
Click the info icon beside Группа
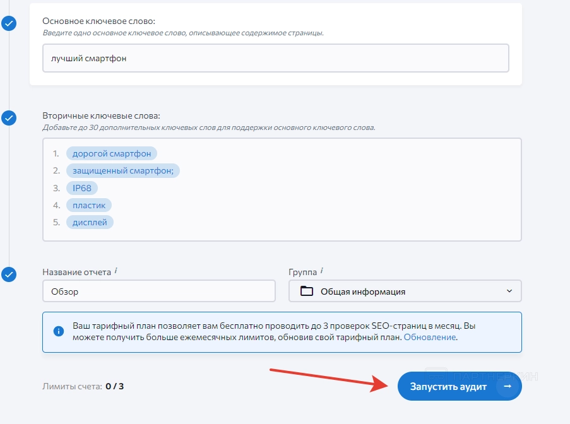tap(321, 271)
